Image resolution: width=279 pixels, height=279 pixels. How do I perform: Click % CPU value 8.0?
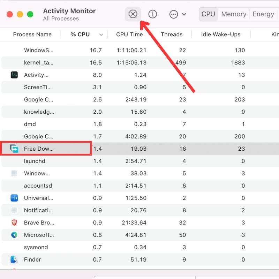point(97,75)
